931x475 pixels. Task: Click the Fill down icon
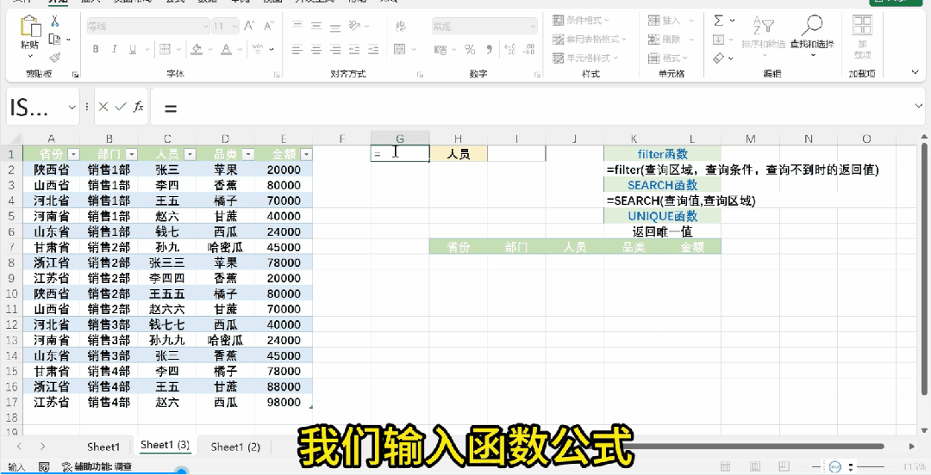718,39
